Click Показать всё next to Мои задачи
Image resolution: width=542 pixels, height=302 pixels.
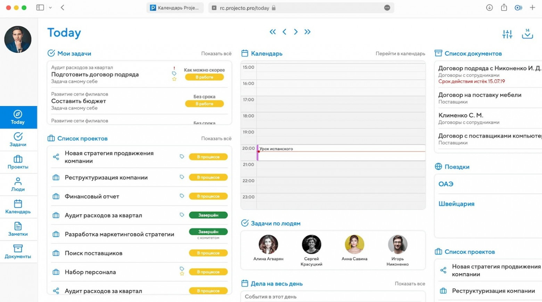tap(216, 54)
